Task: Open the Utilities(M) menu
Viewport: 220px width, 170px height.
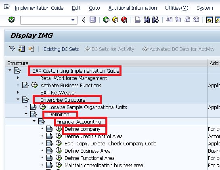Action: click(177, 8)
